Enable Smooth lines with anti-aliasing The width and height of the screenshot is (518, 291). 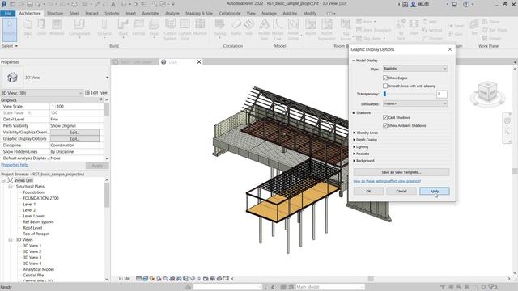[385, 86]
